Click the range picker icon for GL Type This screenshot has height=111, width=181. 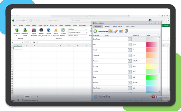click(130, 66)
